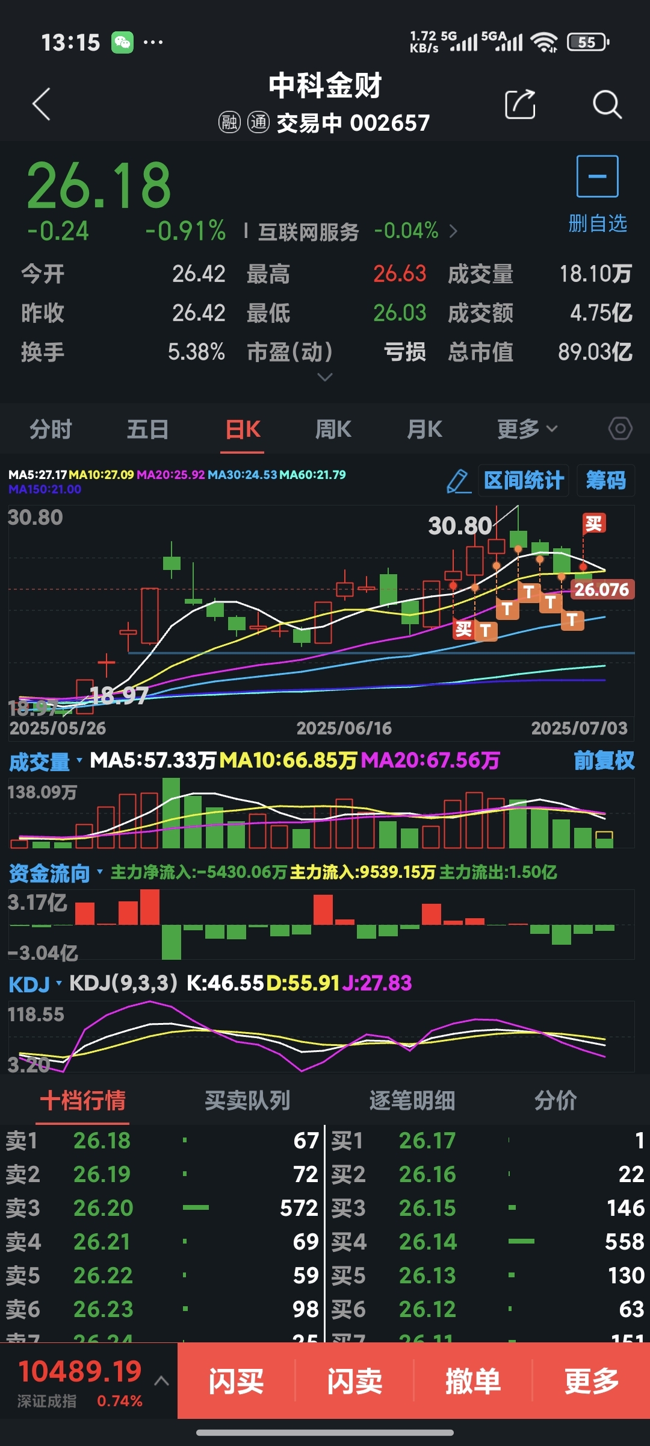
Task: Switch to the 周K tab
Action: 333,429
